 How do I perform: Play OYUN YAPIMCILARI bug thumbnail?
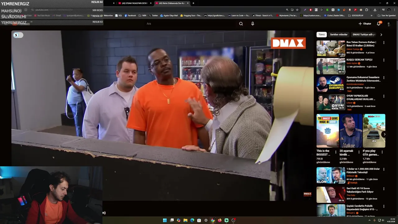[331, 102]
